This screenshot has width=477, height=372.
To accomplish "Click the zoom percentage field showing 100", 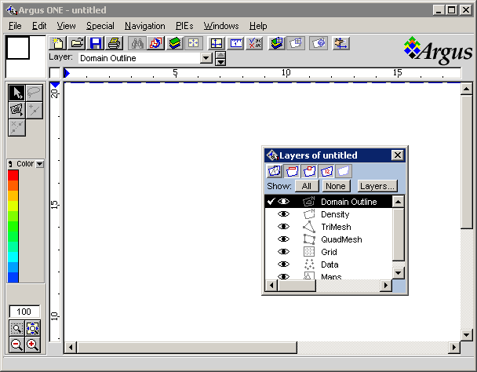I will [24, 312].
